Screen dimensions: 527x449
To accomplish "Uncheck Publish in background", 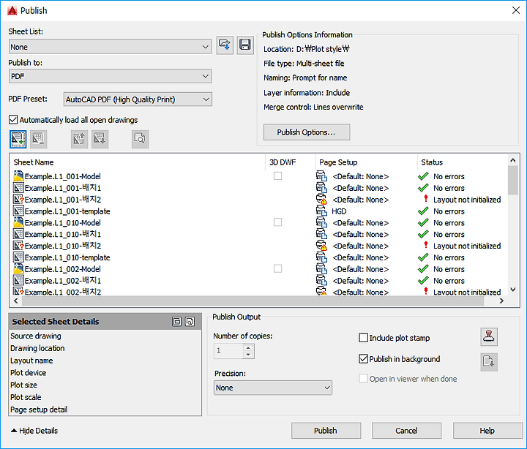I will coord(363,359).
